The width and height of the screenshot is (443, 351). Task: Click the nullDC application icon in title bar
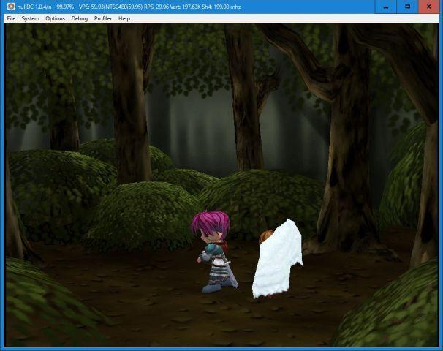click(x=10, y=7)
